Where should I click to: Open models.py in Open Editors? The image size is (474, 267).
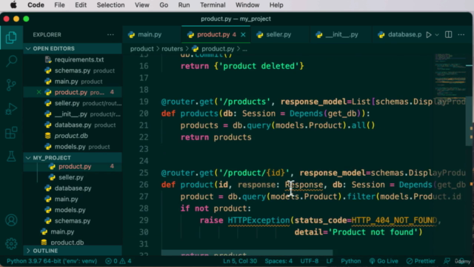pyautogui.click(x=73, y=147)
